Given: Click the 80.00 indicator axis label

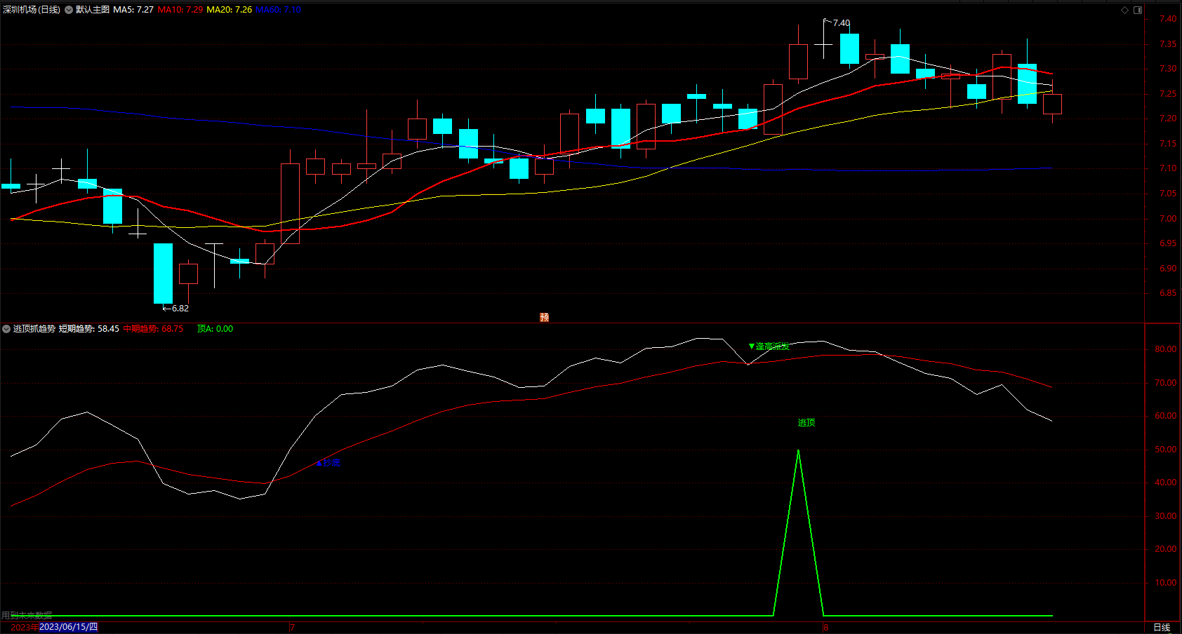Looking at the screenshot, I should [x=1165, y=349].
